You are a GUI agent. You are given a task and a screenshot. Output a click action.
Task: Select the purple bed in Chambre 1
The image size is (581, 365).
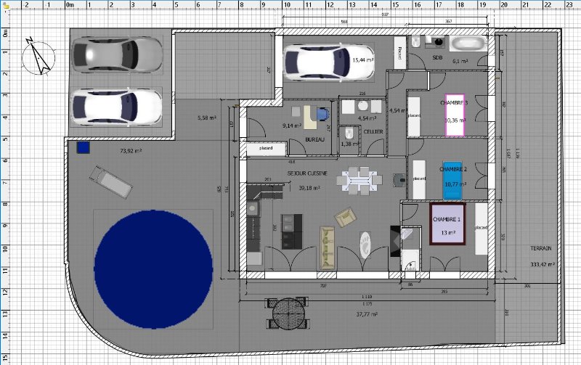[447, 223]
